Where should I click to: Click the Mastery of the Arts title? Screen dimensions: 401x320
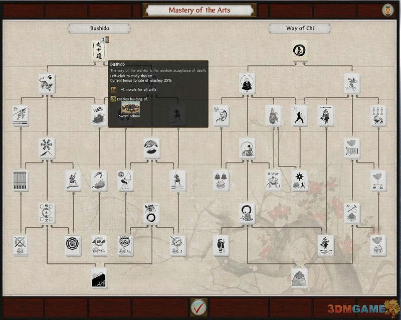tap(199, 10)
